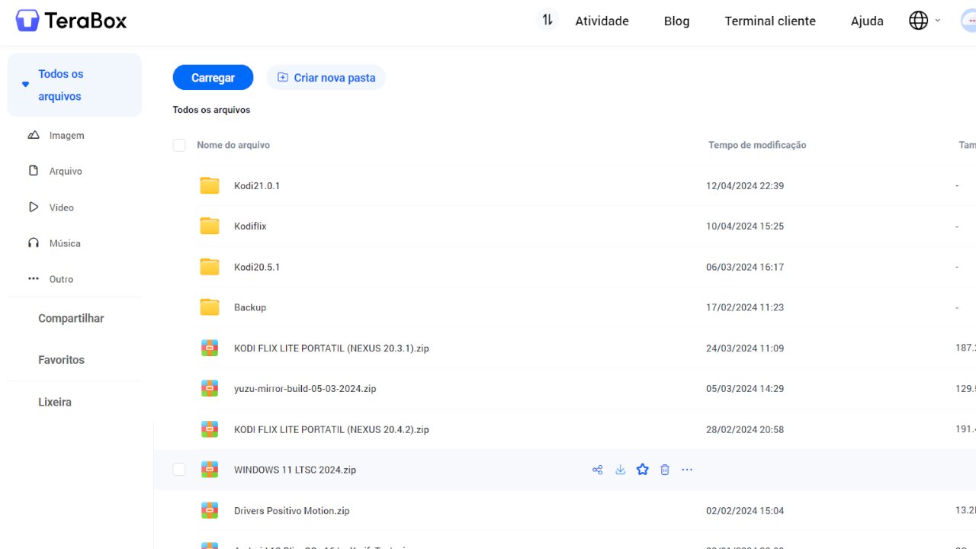Click the Música headphones icon
This screenshot has width=976, height=549.
point(34,243)
